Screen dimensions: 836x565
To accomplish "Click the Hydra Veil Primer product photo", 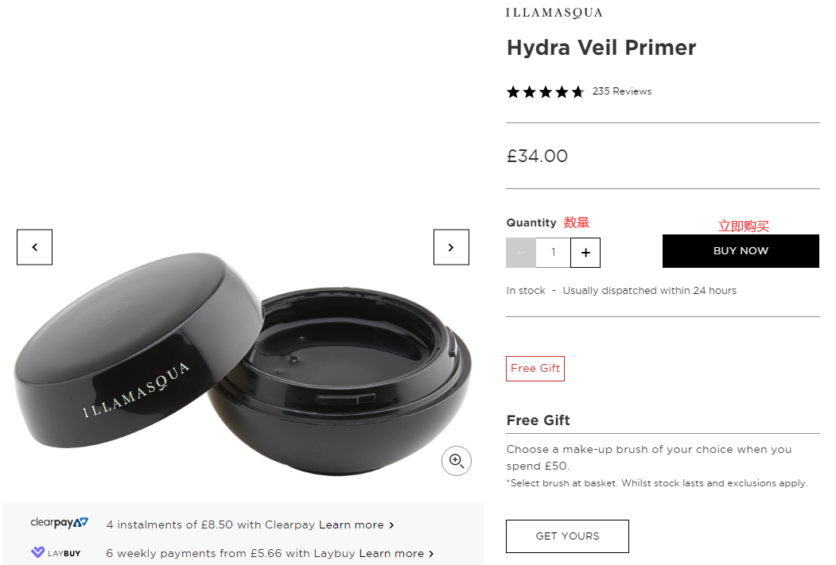I will pyautogui.click(x=243, y=364).
